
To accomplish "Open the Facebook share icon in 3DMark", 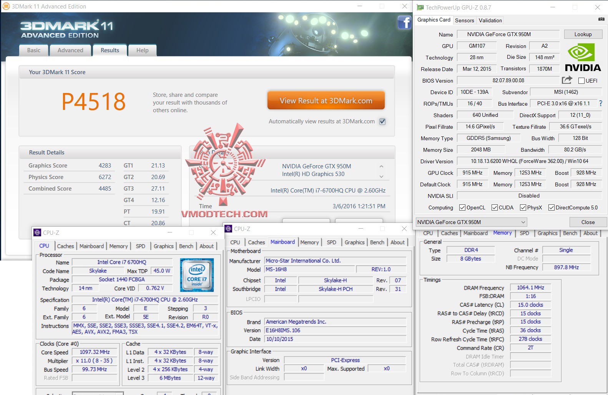I will tap(404, 22).
